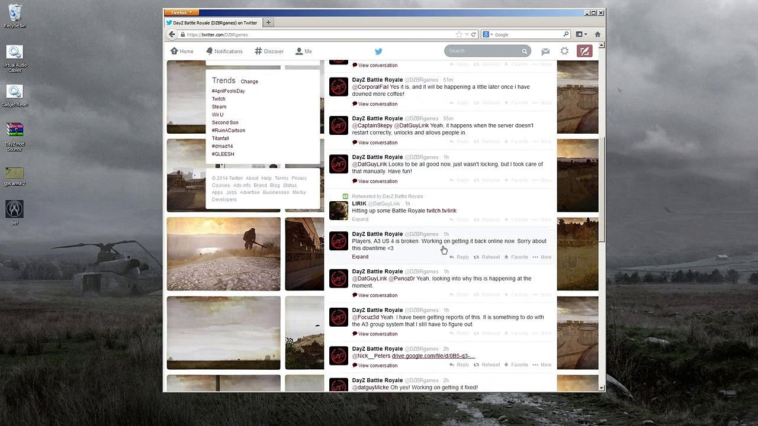This screenshot has height=426, width=758.
Task: Click avatar on the A3 US 4 tweet
Action: 339,240
